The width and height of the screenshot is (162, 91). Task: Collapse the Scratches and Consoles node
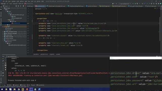point(3,40)
